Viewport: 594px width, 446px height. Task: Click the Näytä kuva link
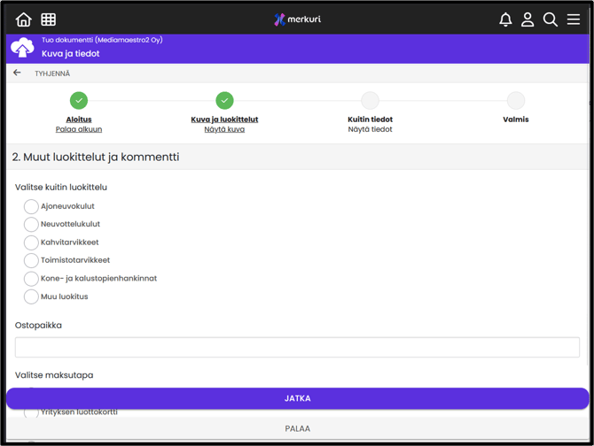pyautogui.click(x=224, y=129)
